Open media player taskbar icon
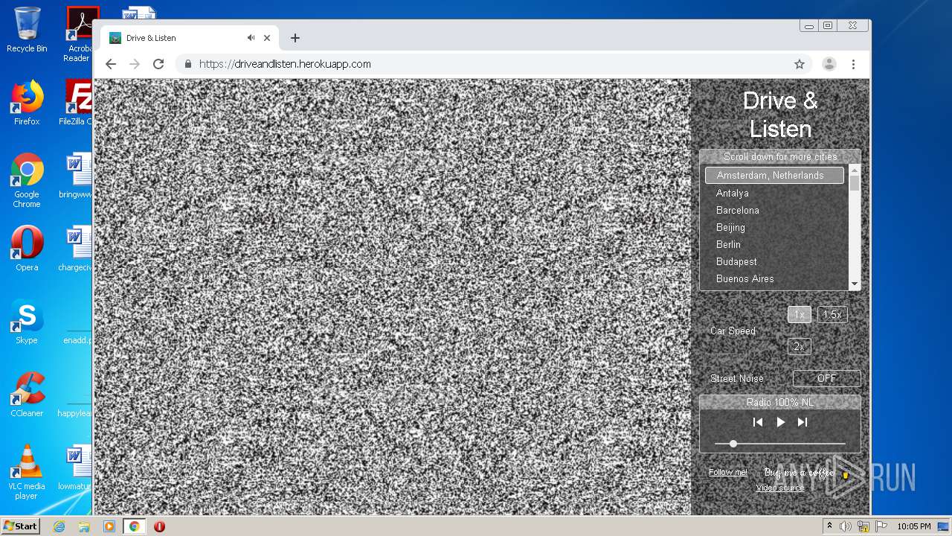 109,526
